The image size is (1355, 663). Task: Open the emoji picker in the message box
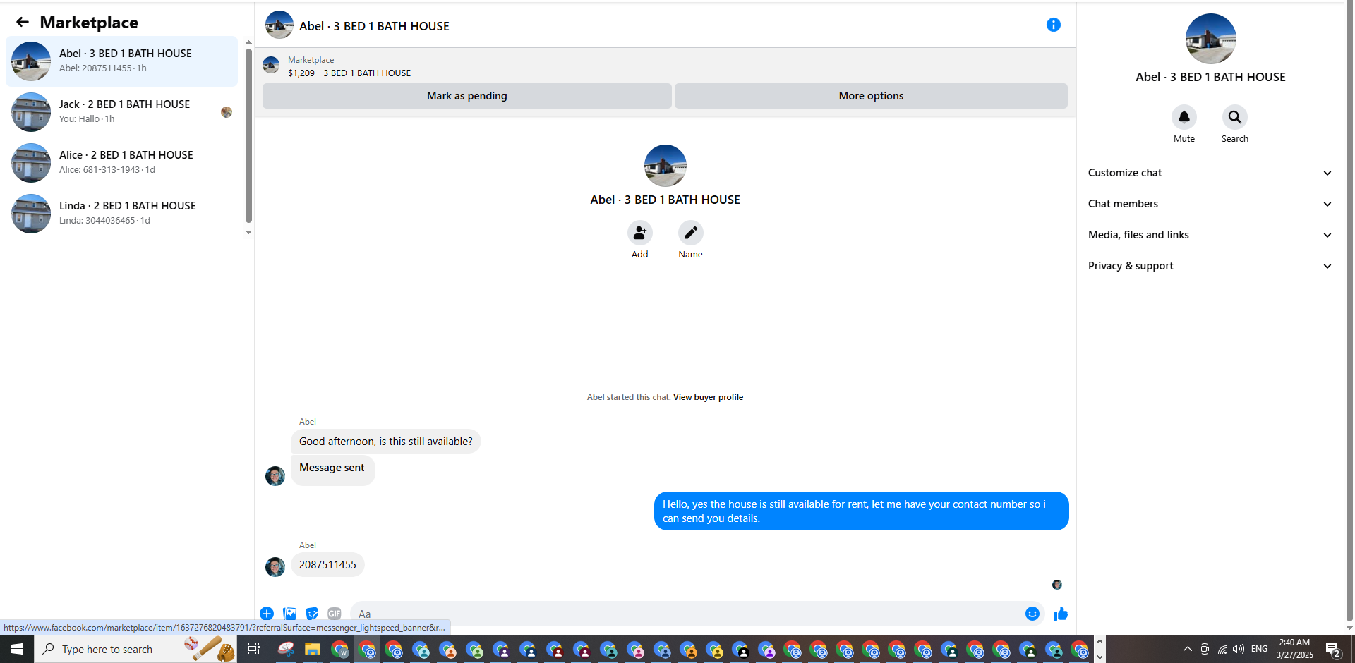click(x=1032, y=614)
